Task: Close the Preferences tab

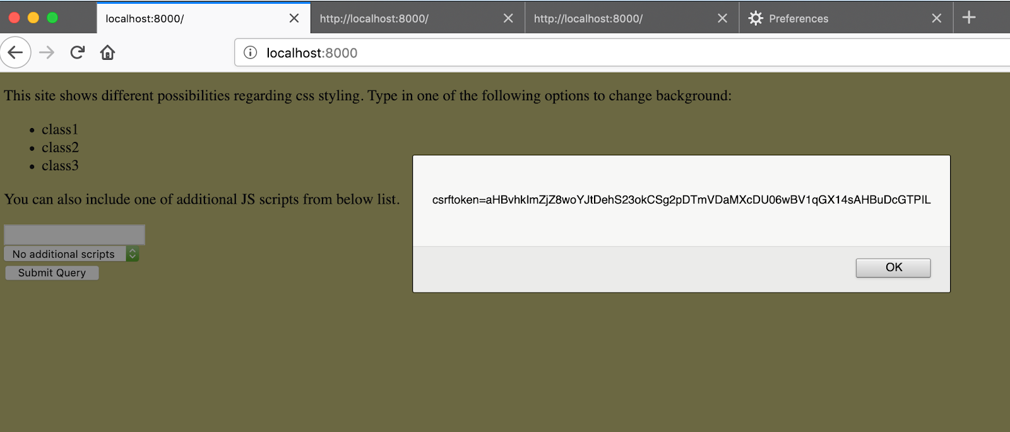Action: pyautogui.click(x=937, y=18)
